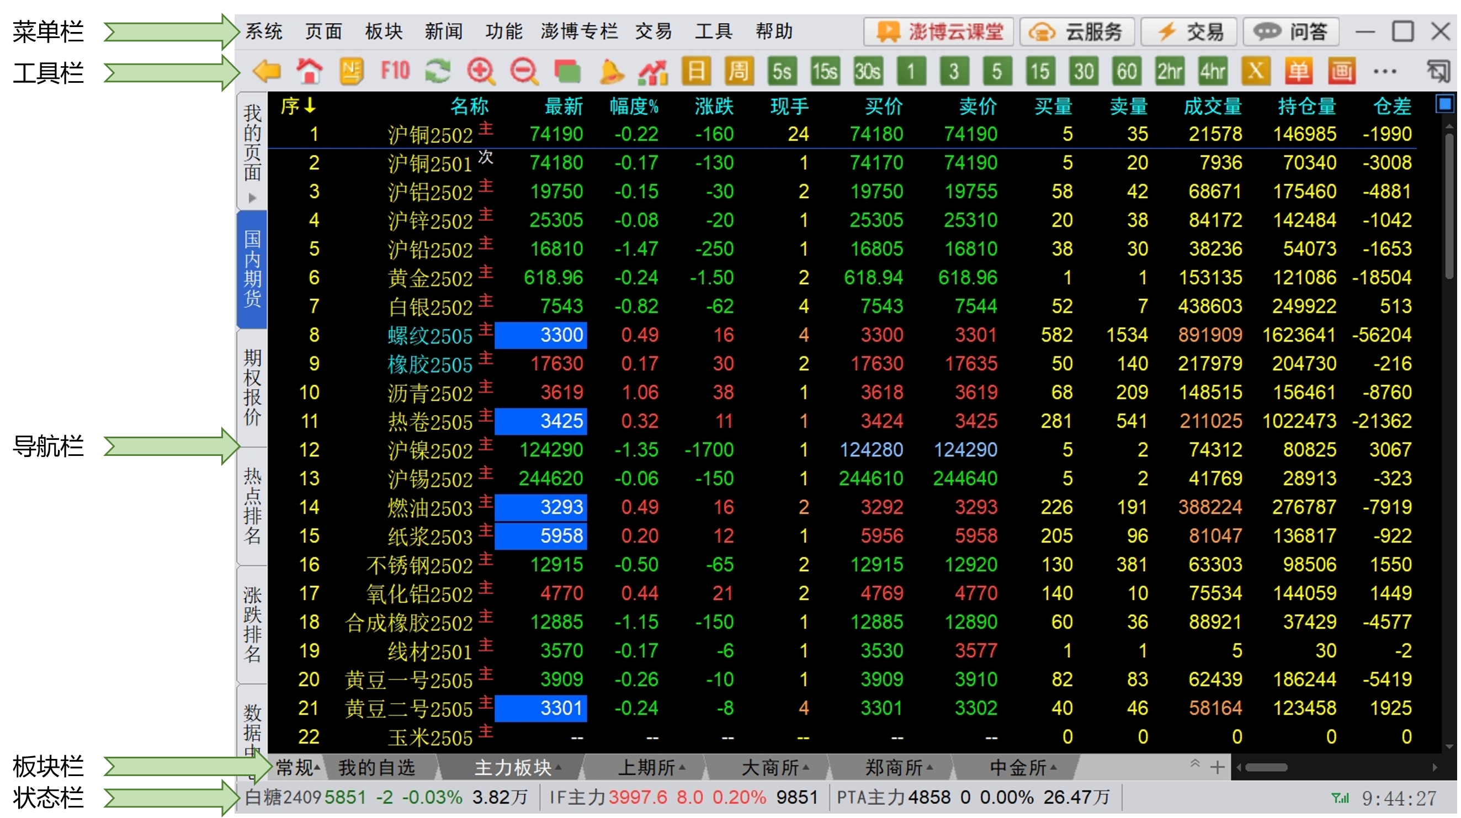Open F10 information toolbar icon
The image size is (1461, 818).
(x=395, y=71)
